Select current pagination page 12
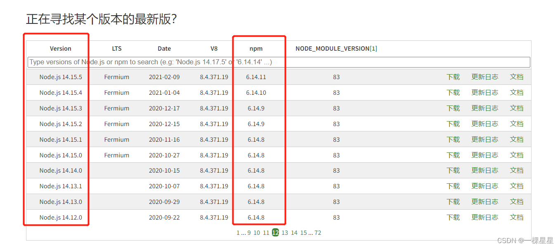 (275, 233)
